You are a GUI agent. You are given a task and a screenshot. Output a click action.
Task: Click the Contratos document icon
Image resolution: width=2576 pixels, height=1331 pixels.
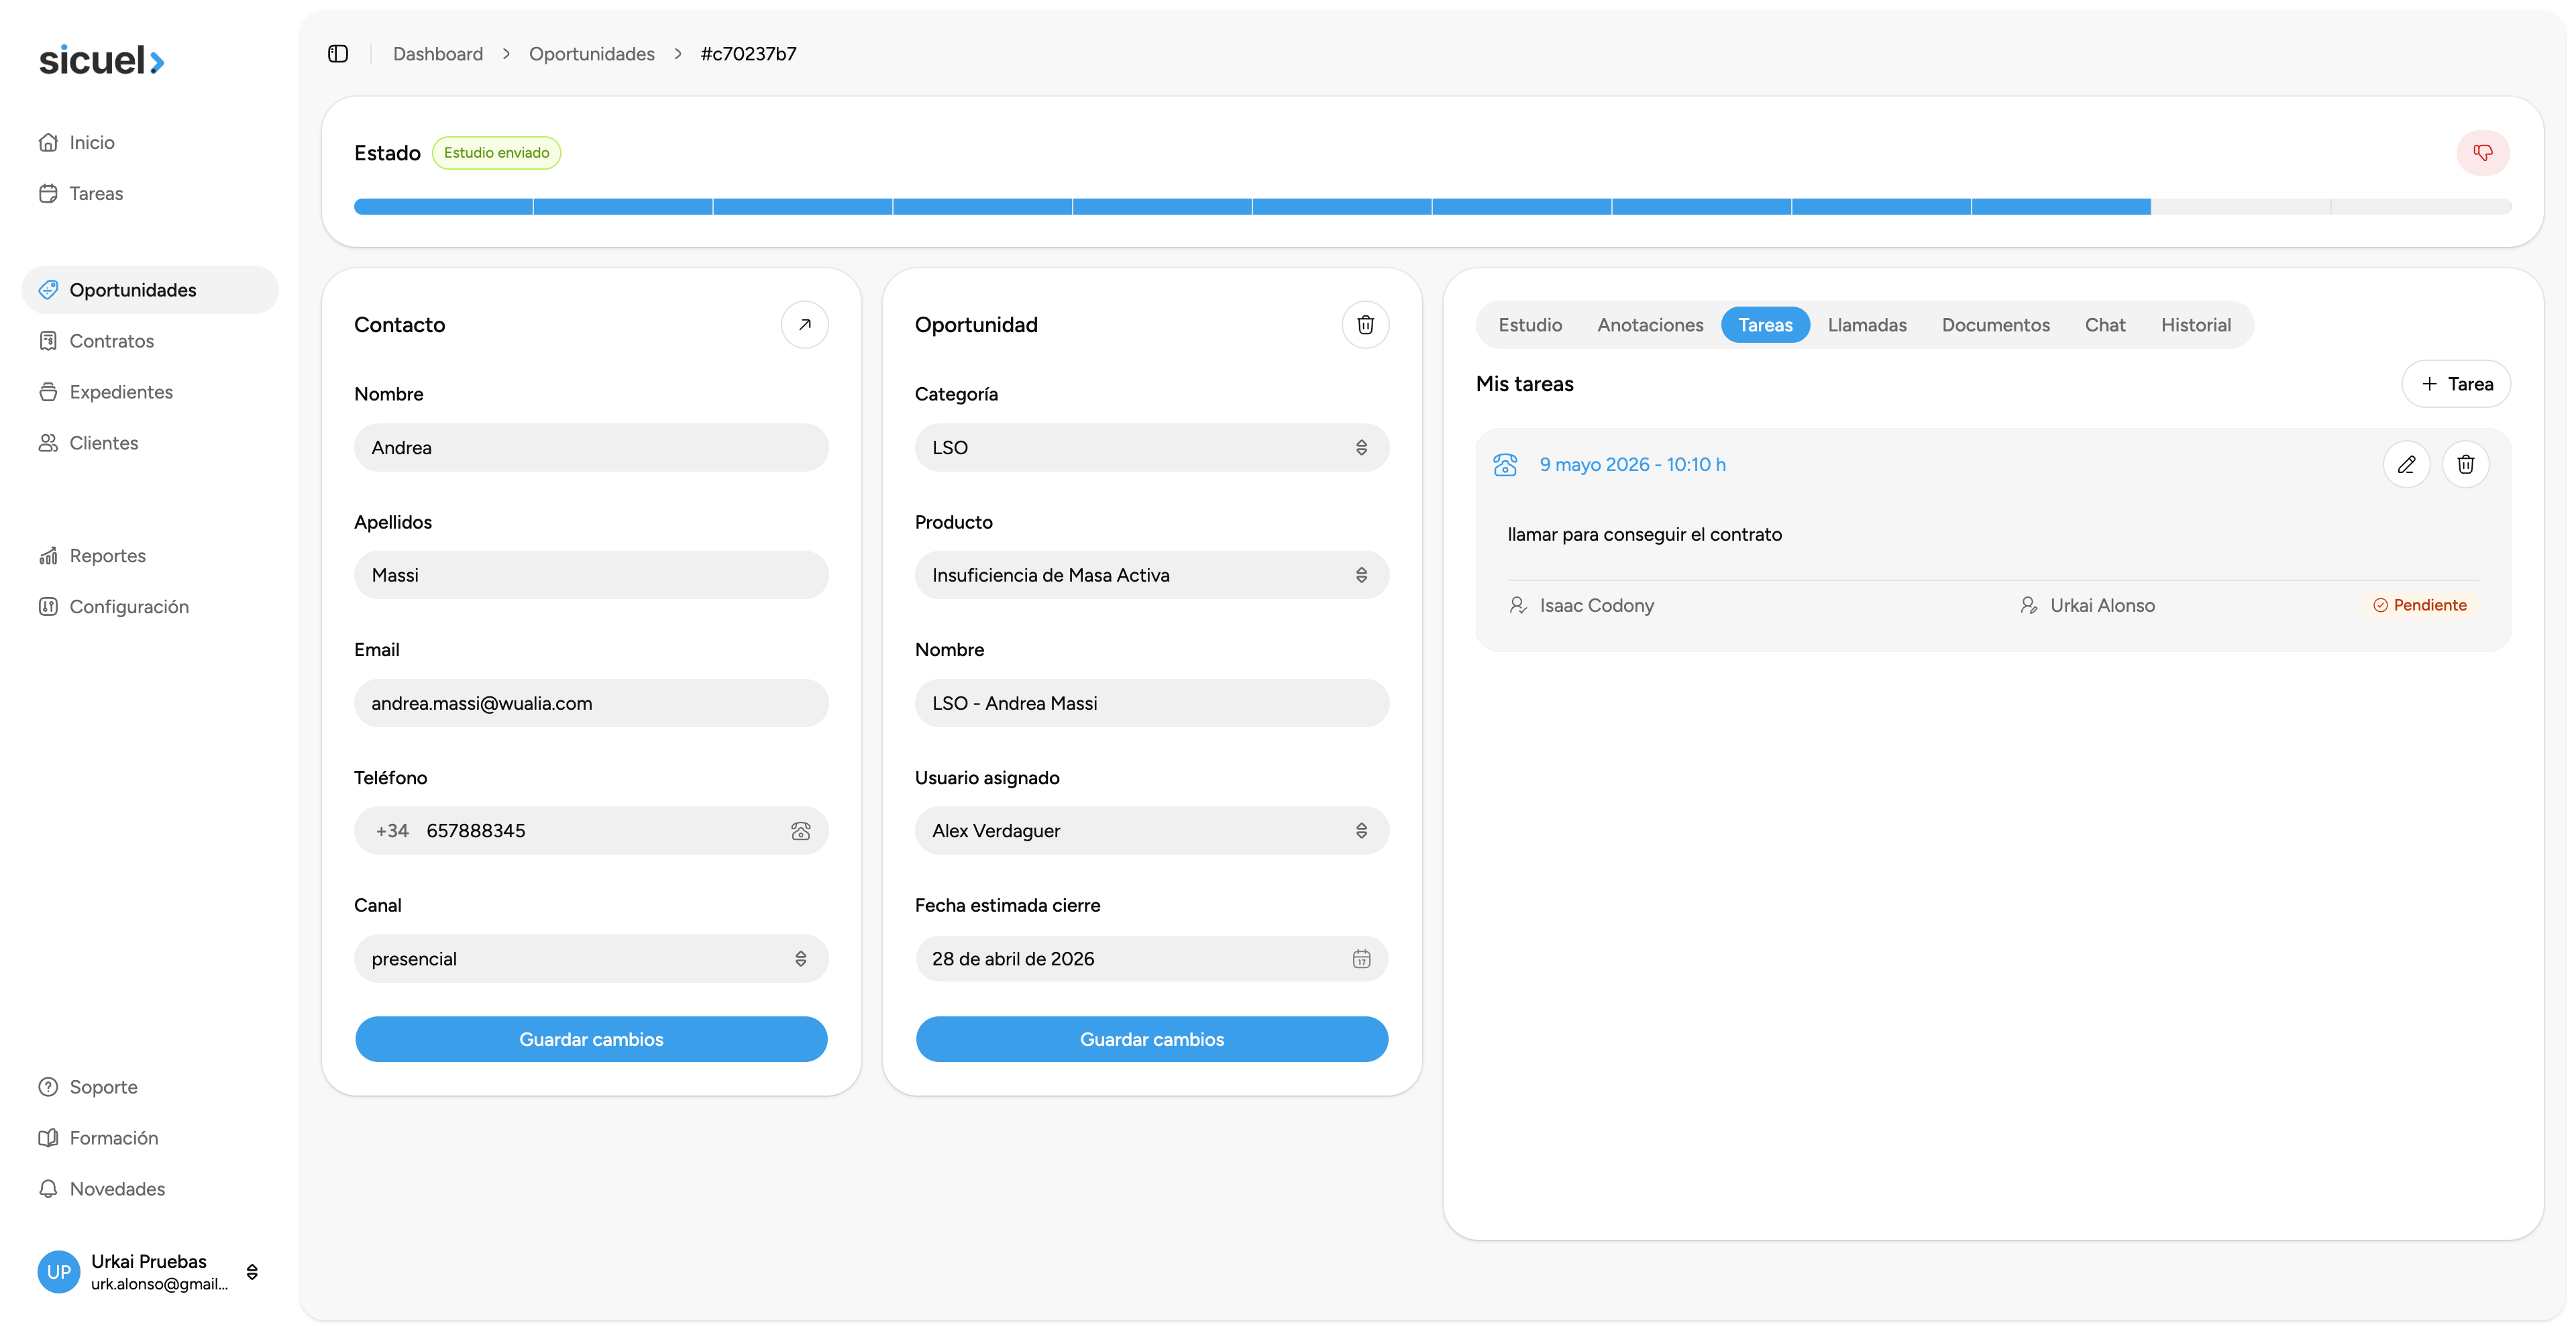point(48,341)
